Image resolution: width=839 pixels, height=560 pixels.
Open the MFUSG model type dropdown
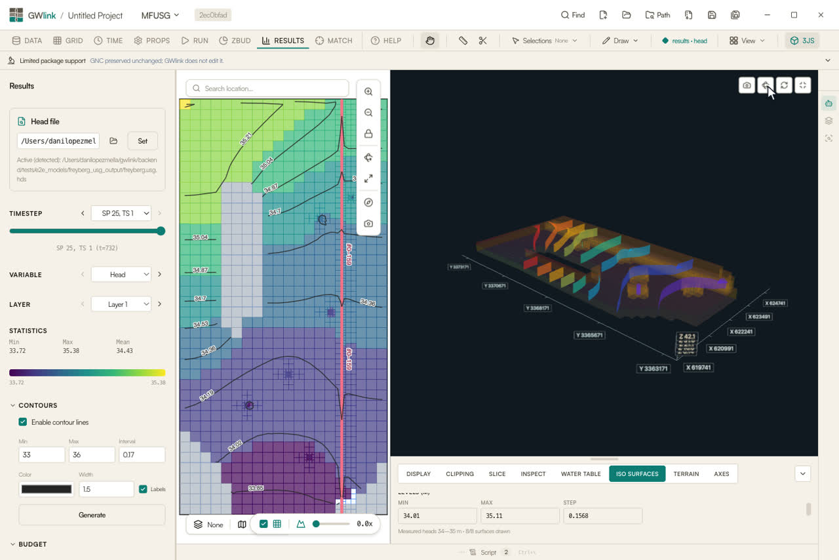pos(160,15)
